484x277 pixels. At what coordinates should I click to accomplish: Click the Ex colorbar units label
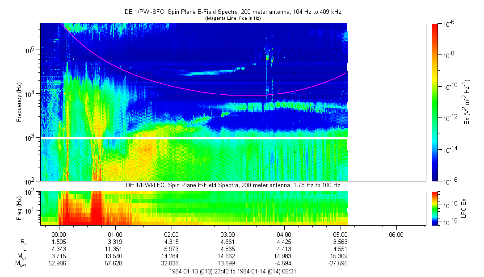click(467, 102)
